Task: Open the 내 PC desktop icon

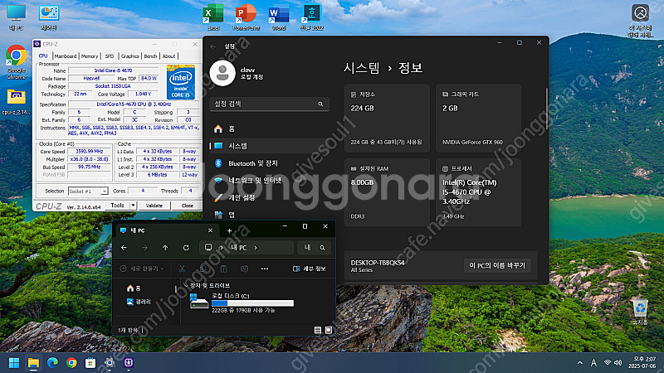Action: (16, 17)
